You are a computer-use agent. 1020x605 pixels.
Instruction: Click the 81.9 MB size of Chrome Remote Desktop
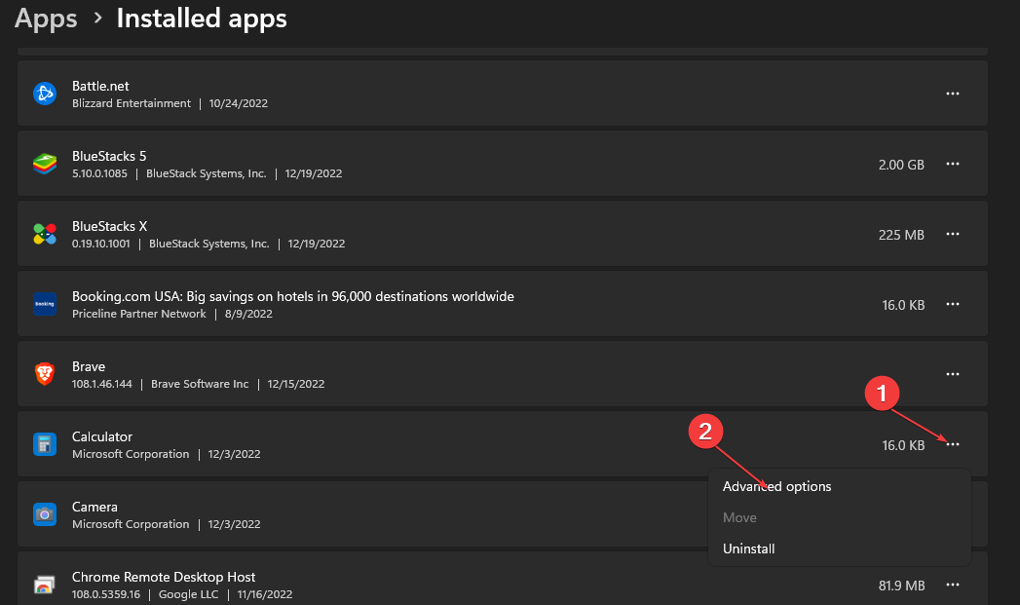[x=901, y=586]
